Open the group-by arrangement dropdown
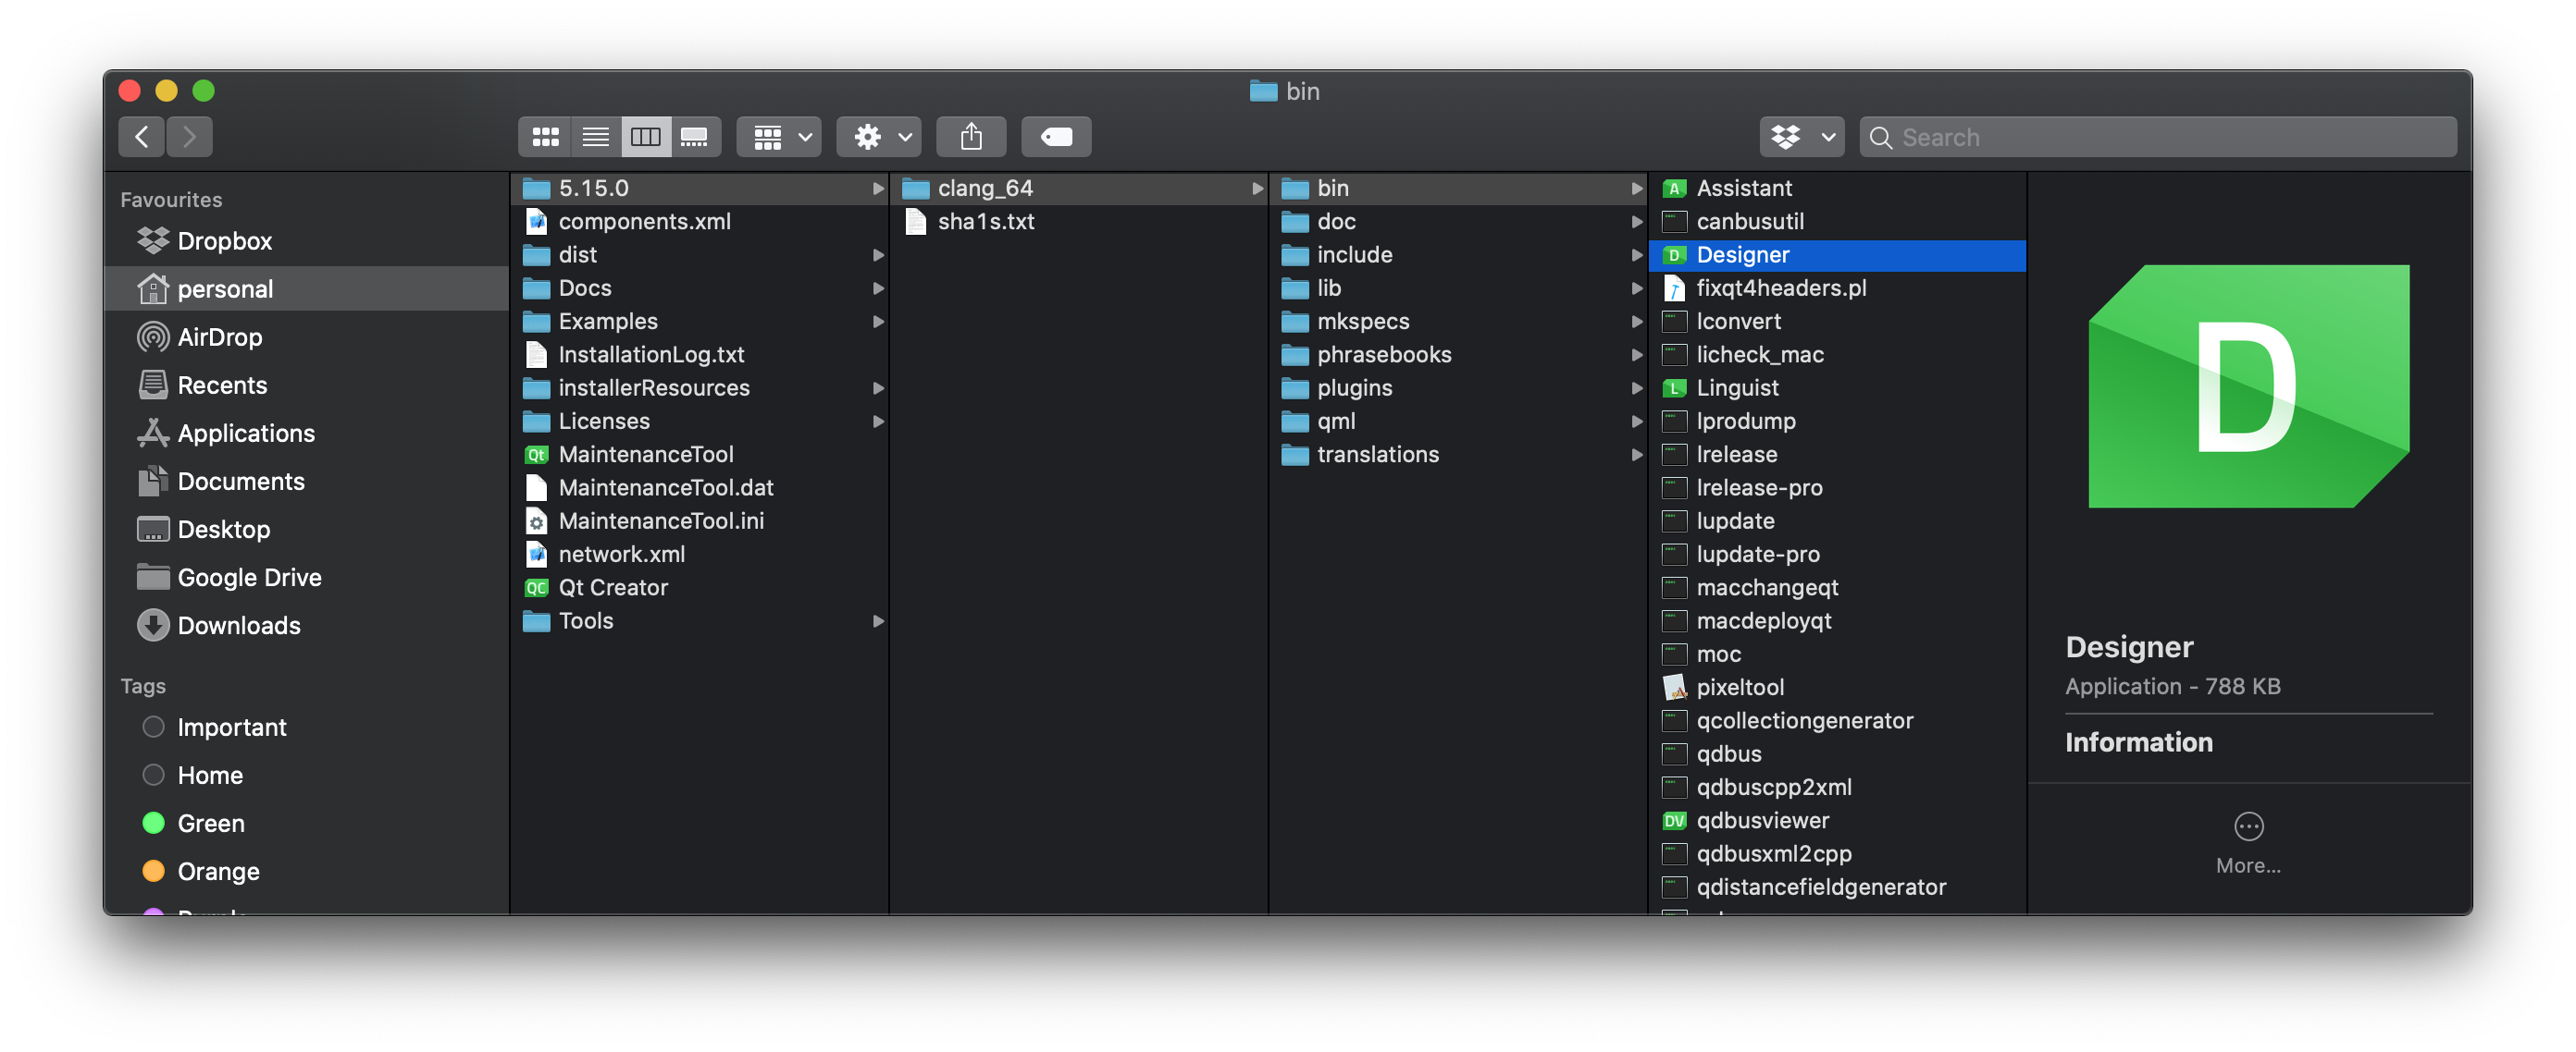Screen dimensions: 2576x1052 click(780, 137)
